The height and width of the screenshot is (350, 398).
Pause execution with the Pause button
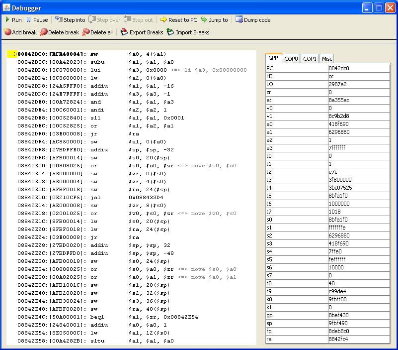(37, 20)
